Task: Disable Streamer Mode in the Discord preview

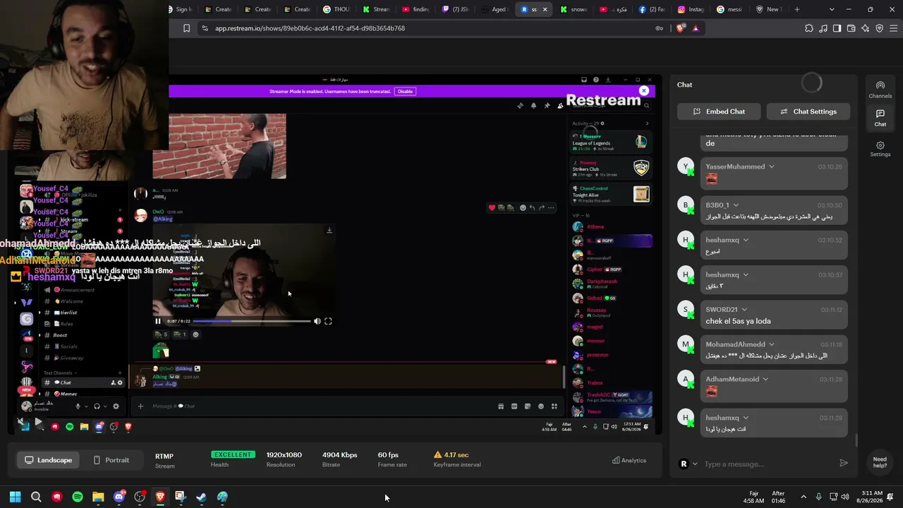Action: point(405,91)
